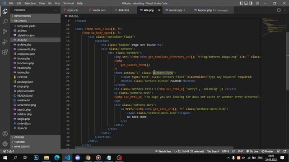Click the editor minimap code preview
Viewport: 289px width, 162px height.
274,27
